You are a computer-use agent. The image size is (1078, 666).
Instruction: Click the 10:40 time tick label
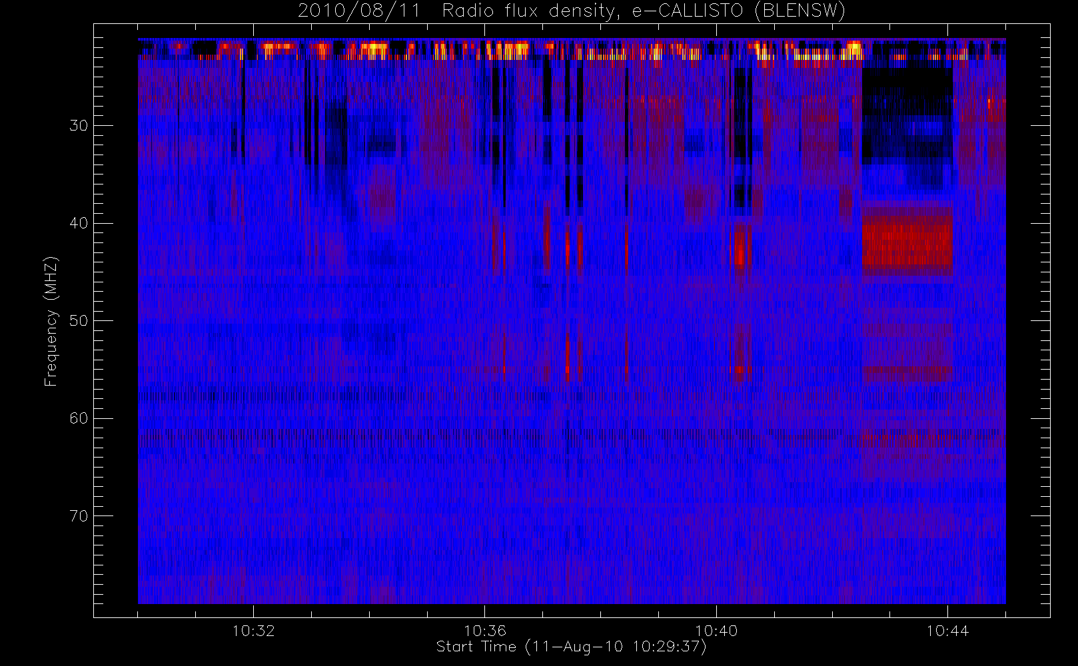pyautogui.click(x=716, y=631)
